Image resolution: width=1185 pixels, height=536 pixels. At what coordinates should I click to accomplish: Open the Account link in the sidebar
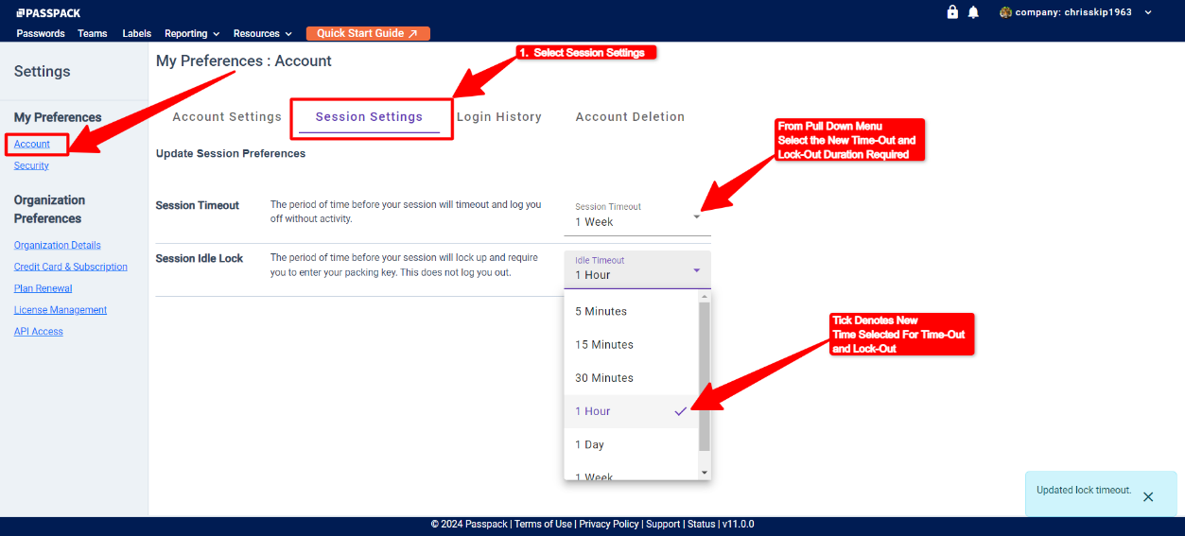click(32, 144)
